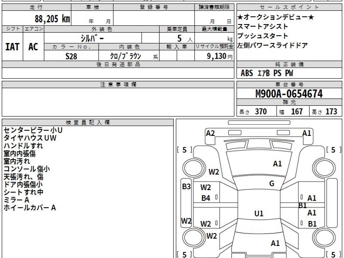Image resolution: width=344 pixels, height=258 pixels.
Task: Click the inspector note センターピラー小U
Action: click(33, 130)
